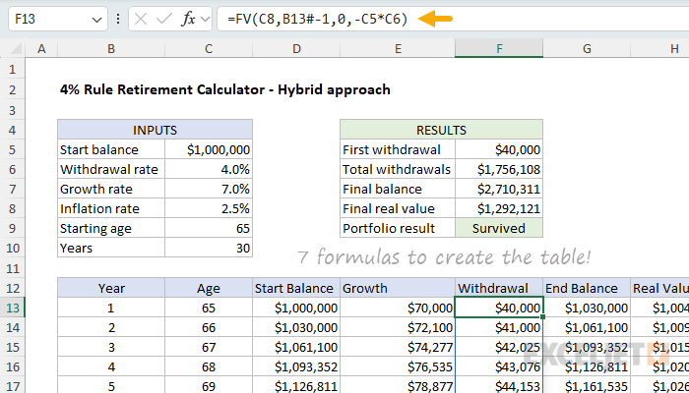Click the formula bar Enter checkmark icon
689x393 pixels.
pos(164,19)
